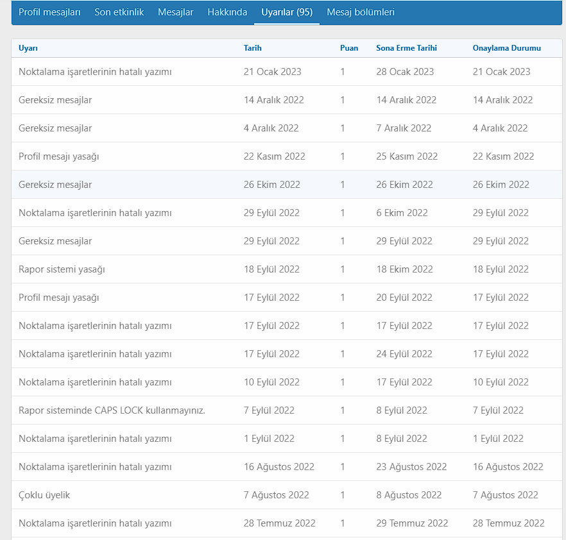Open punctuation warning dated 16 Ağustos 2022
The height and width of the screenshot is (540, 566).
(x=95, y=467)
